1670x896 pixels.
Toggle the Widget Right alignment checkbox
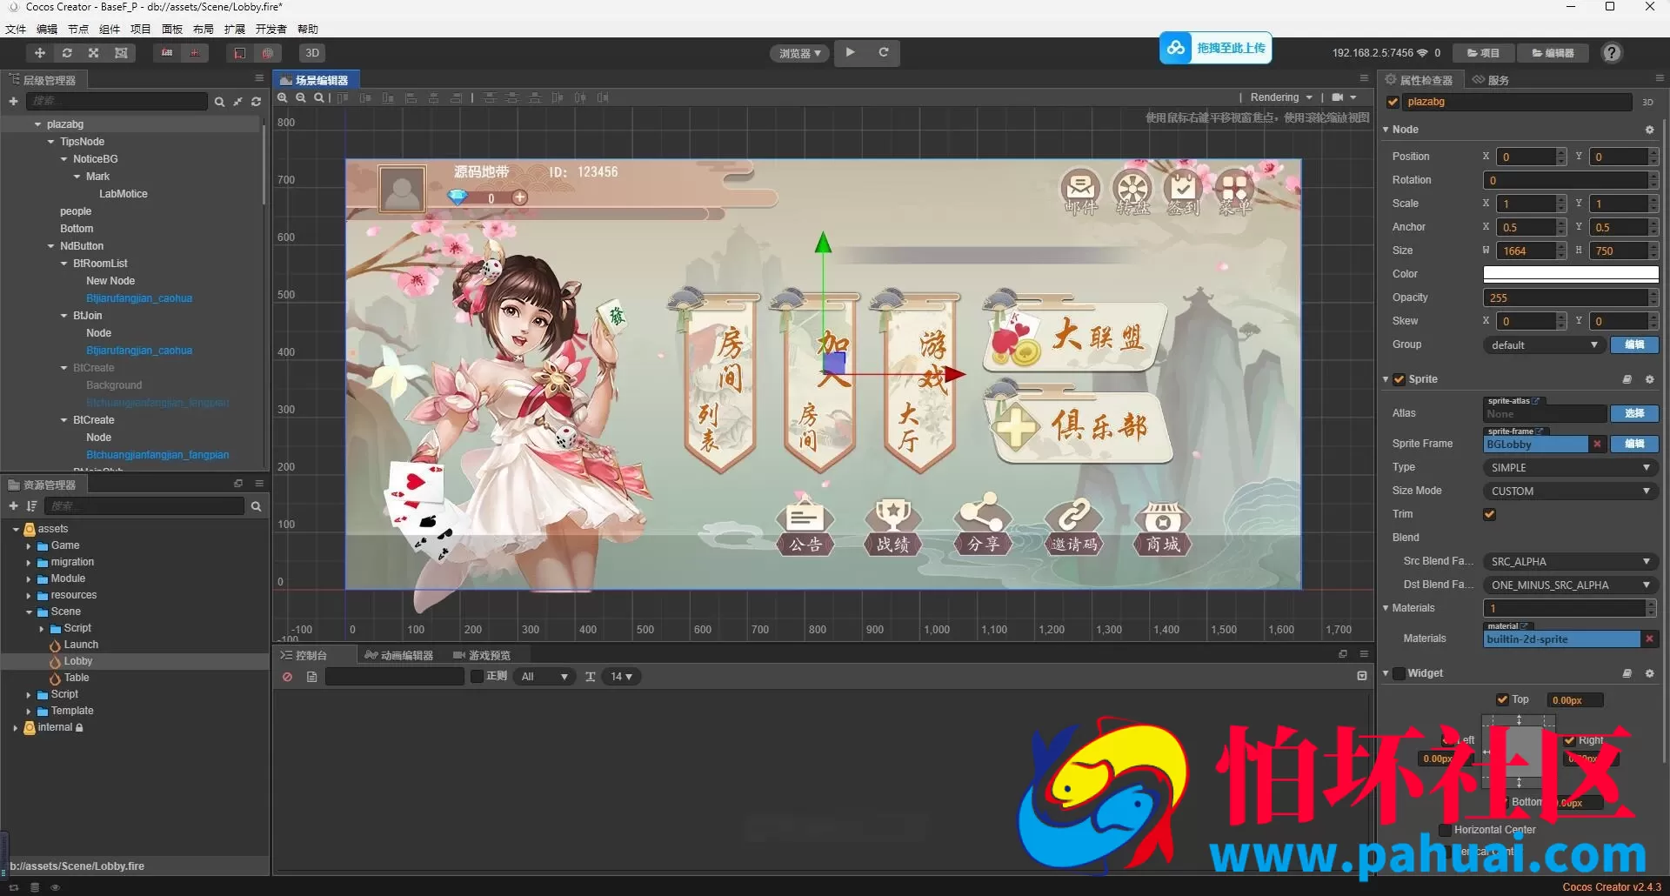pos(1569,740)
